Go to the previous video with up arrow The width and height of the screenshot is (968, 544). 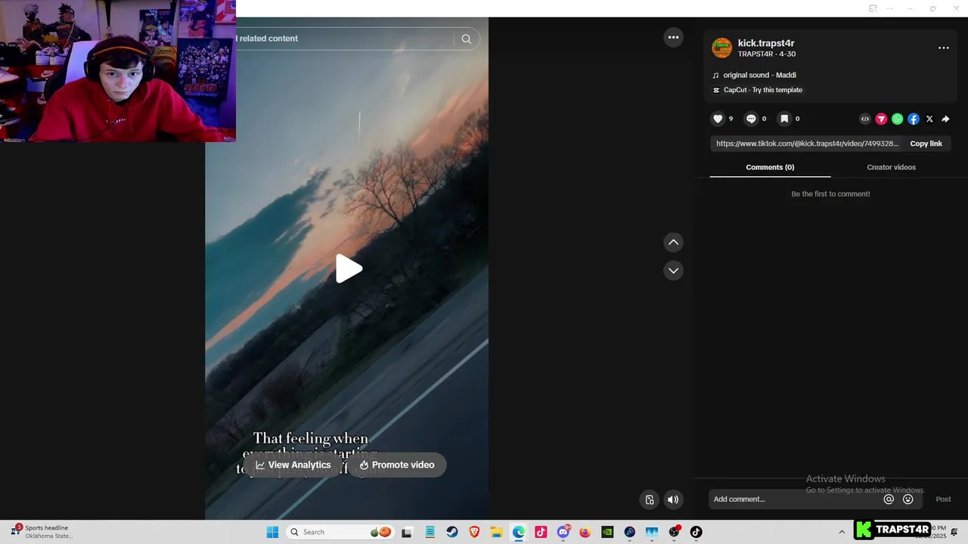coord(673,243)
